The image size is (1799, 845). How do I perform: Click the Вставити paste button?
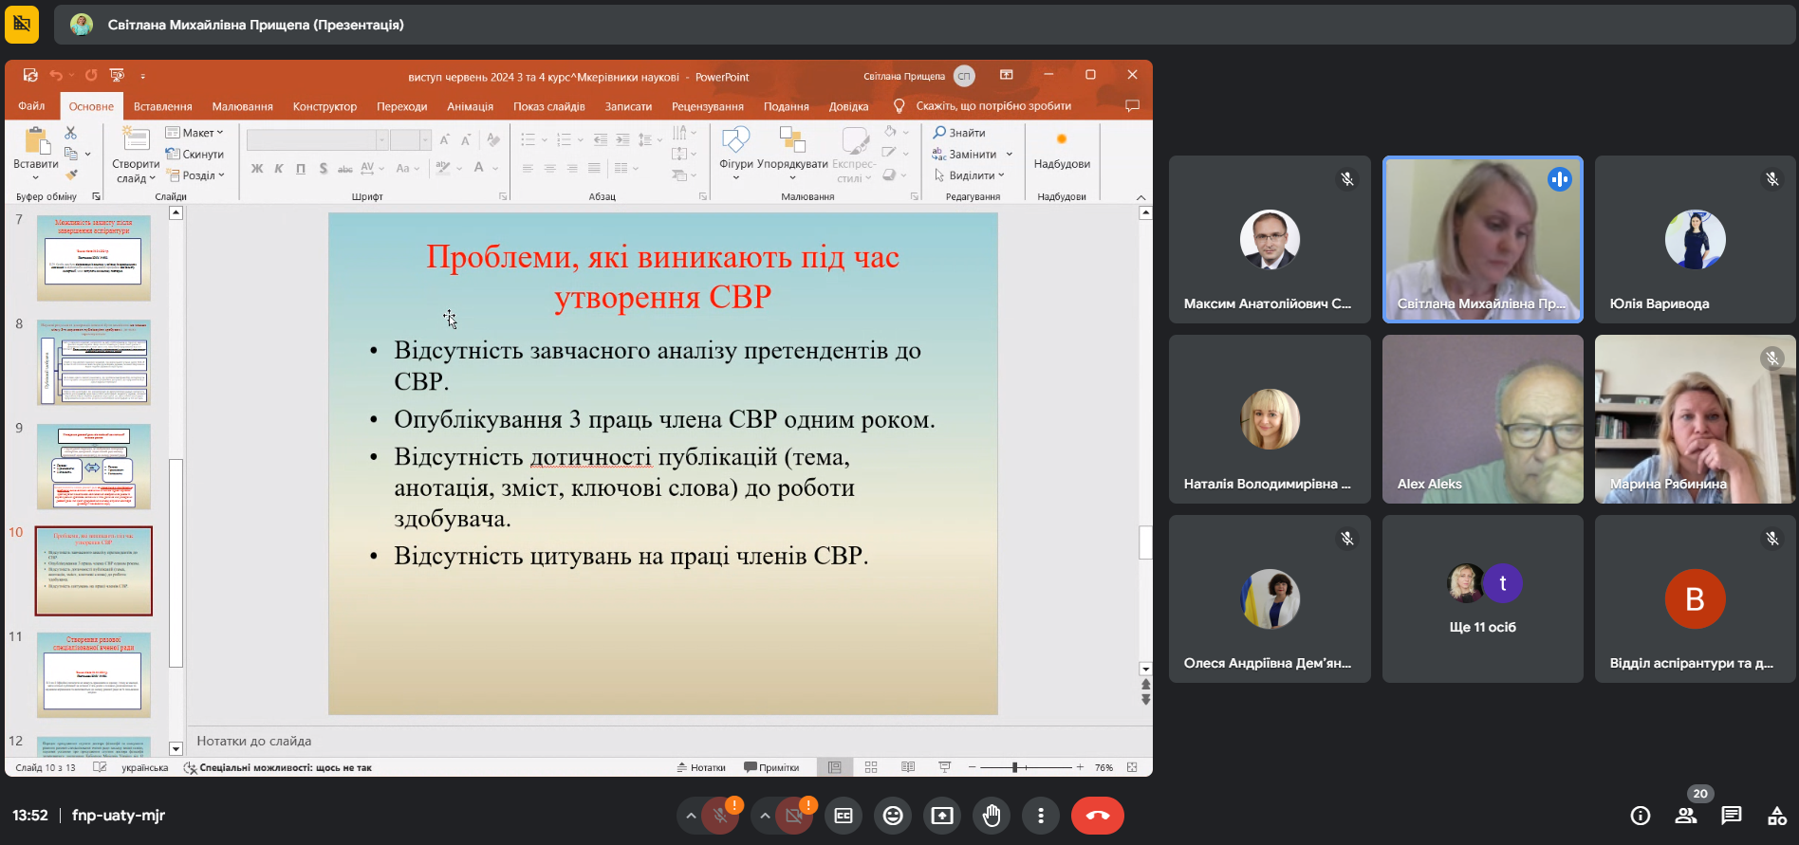36,152
